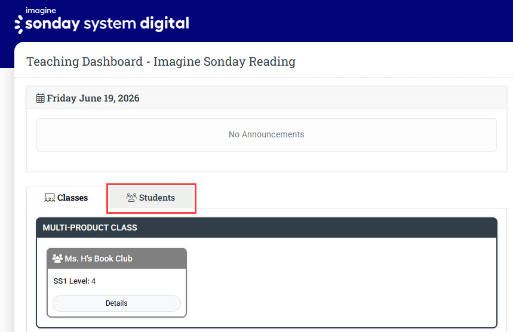The height and width of the screenshot is (332, 513).
Task: Open the Students tab
Action: [151, 198]
